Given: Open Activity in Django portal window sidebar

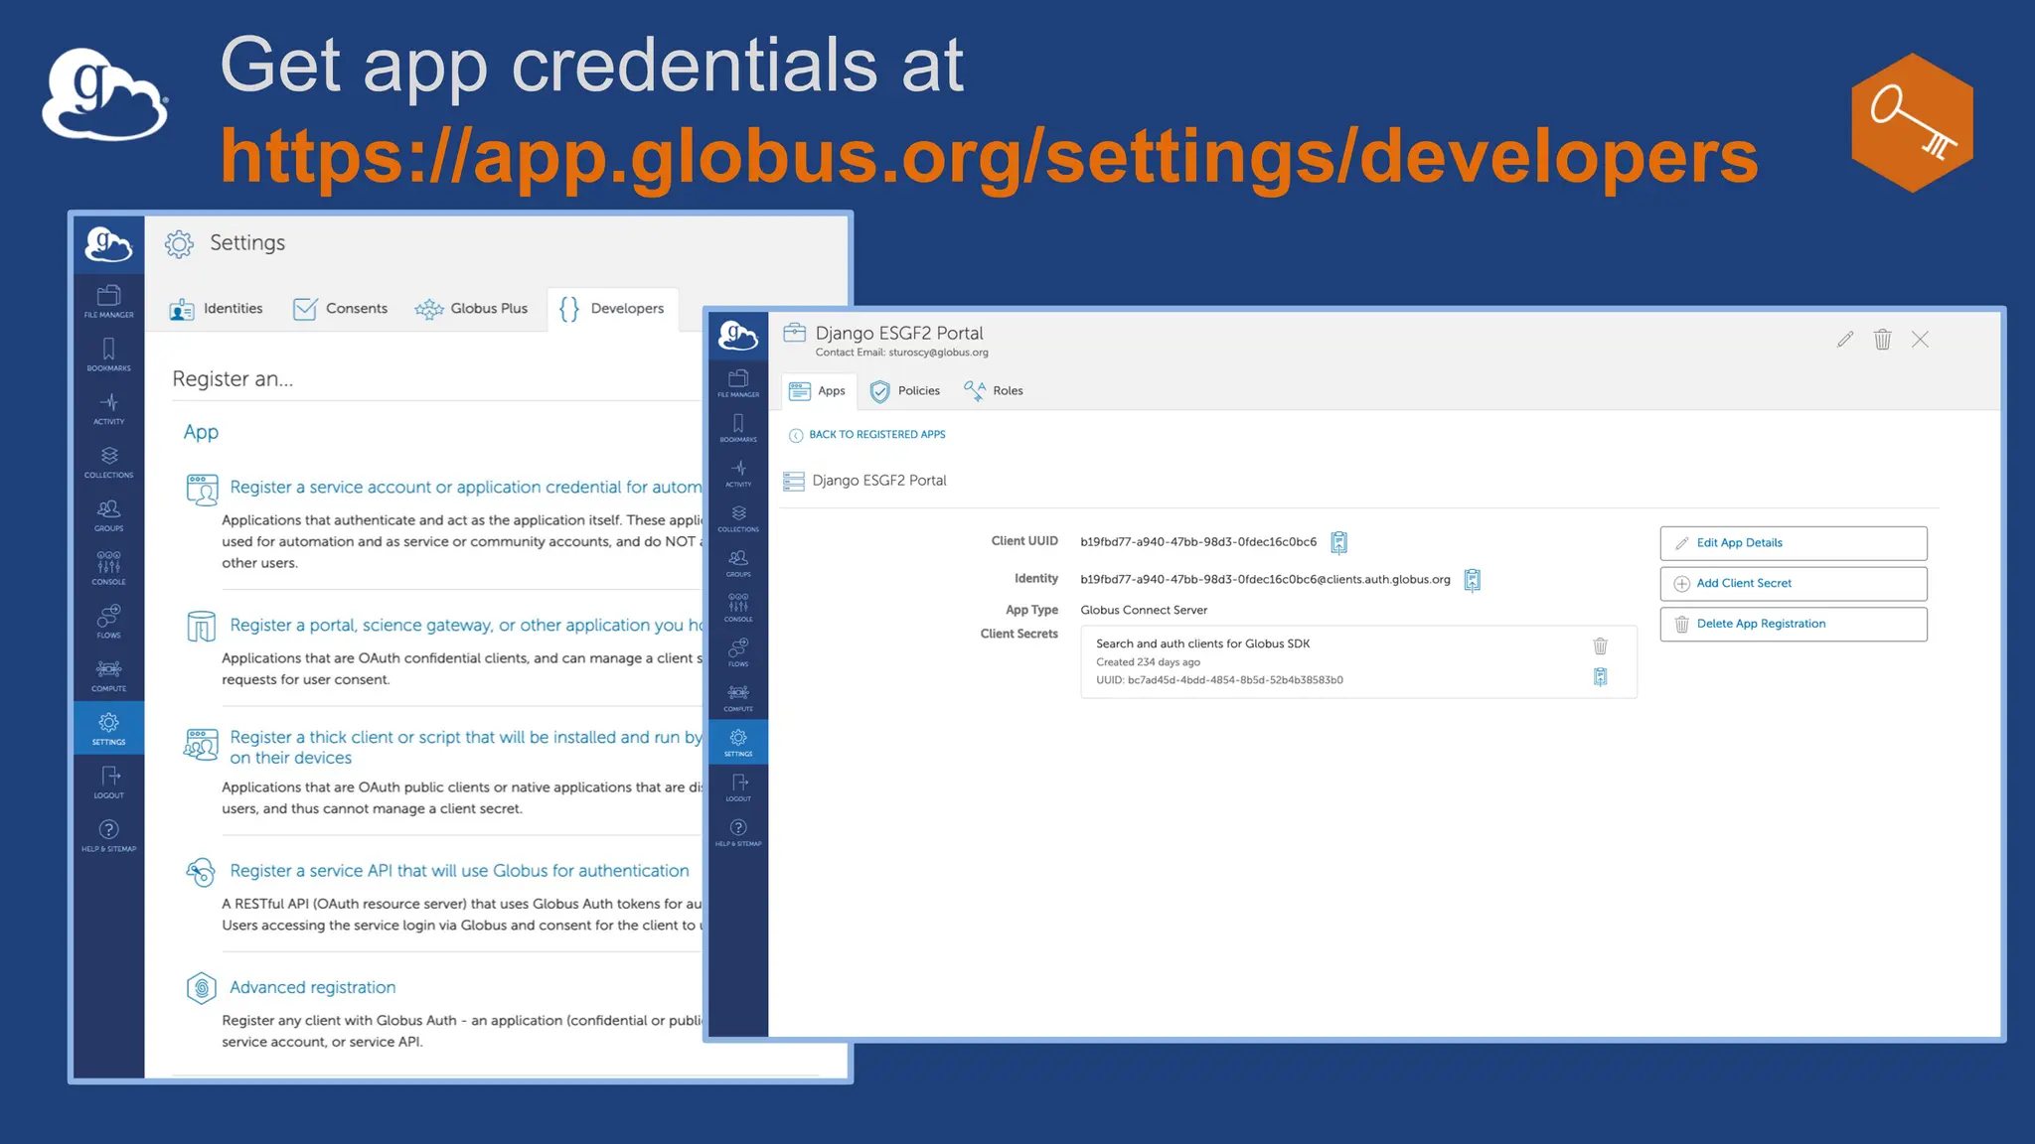Looking at the screenshot, I should tap(738, 474).
